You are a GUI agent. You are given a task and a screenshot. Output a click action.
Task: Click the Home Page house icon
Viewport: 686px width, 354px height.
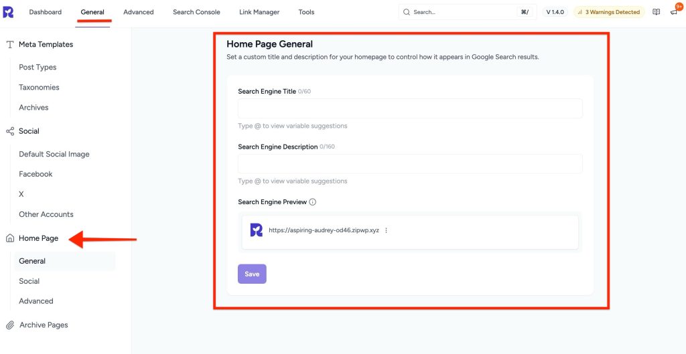[x=10, y=238]
